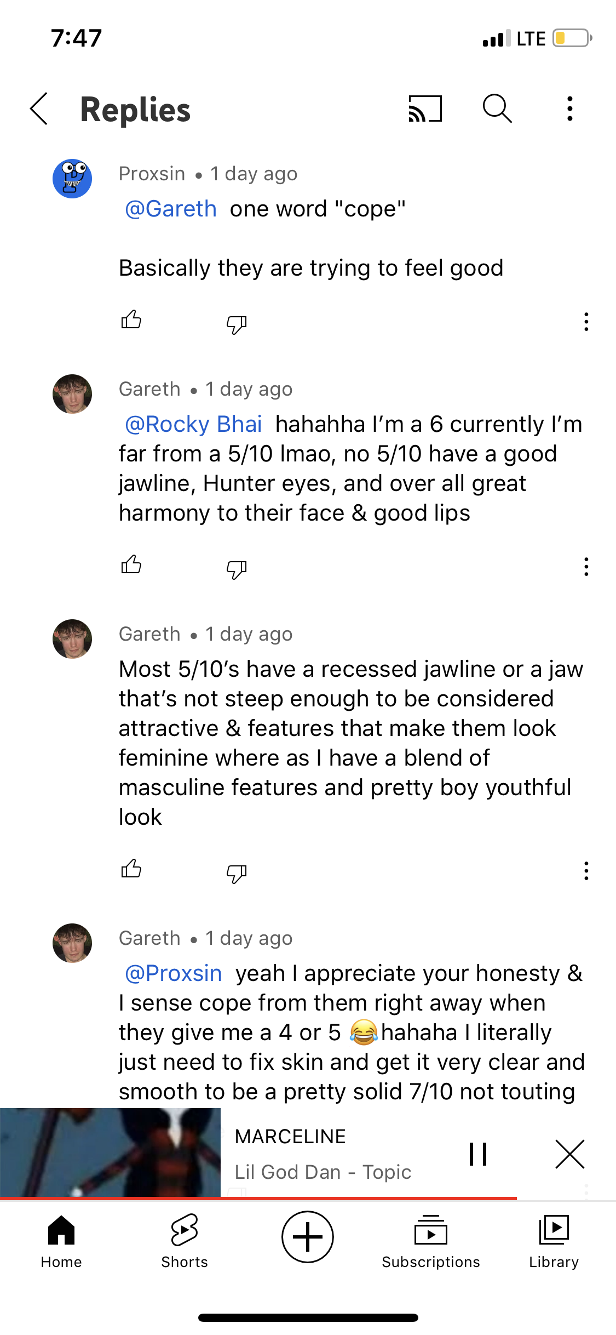
Task: Open the search magnifier icon
Action: (497, 109)
